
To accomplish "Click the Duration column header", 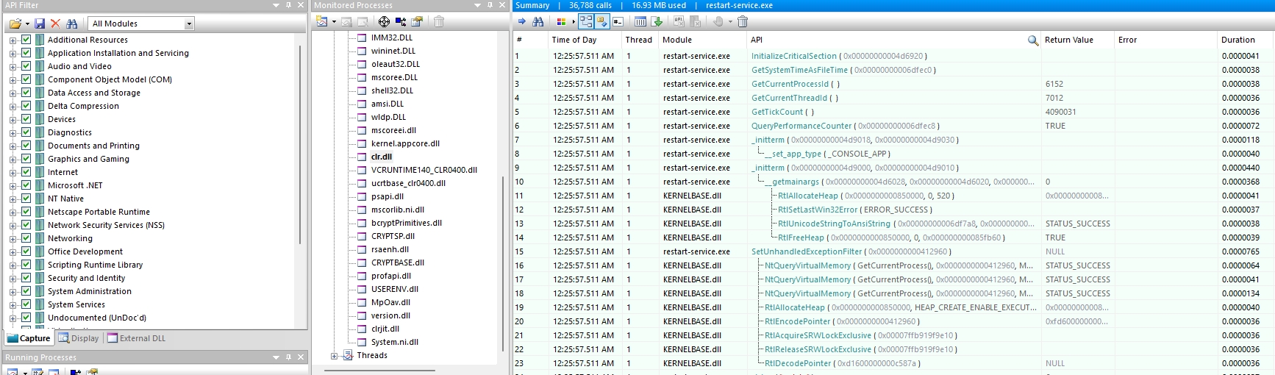I will (1238, 40).
